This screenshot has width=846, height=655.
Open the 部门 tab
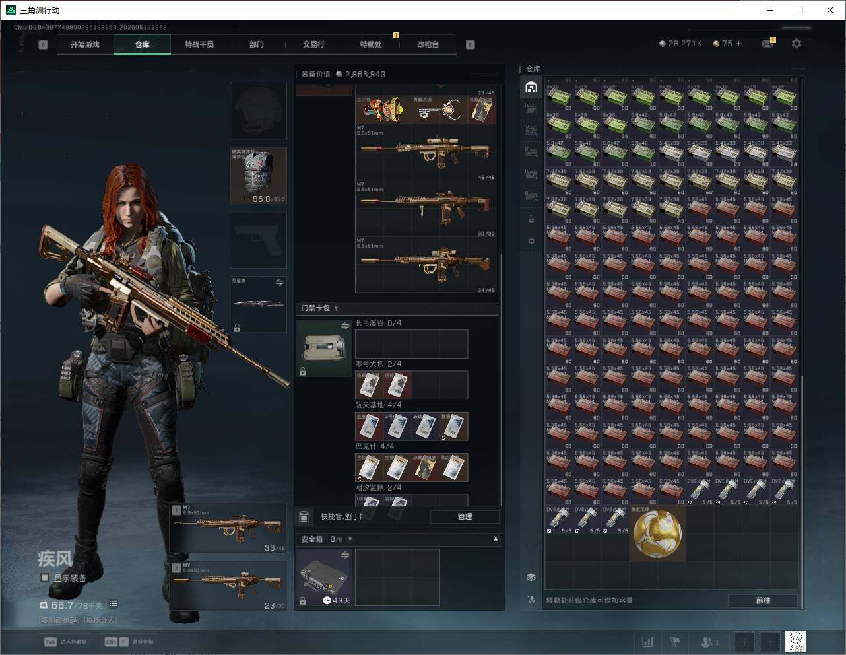coord(256,44)
